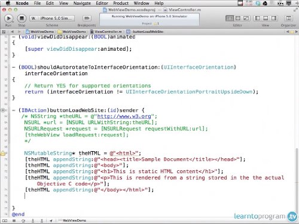
Task: Click the UIInterfaceOrientationPortraitUpsideDown constant
Action: [x=189, y=92]
